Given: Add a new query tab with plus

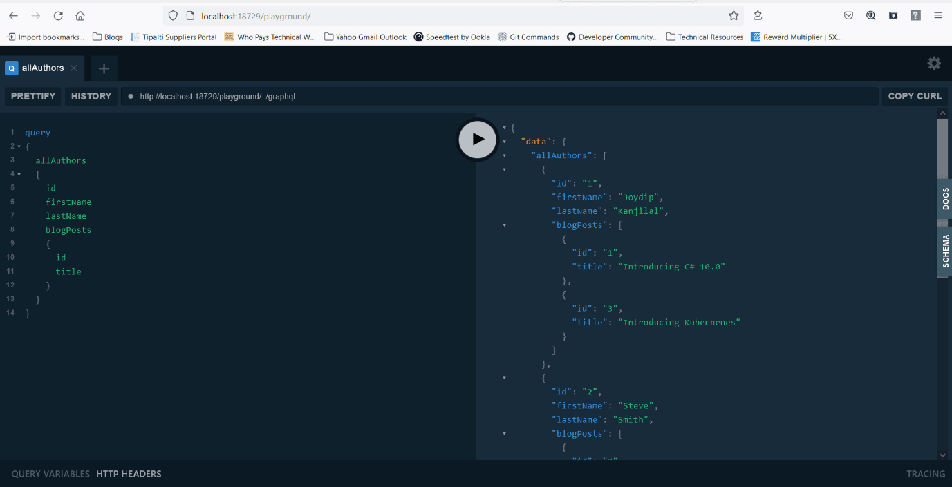Looking at the screenshot, I should pos(104,68).
